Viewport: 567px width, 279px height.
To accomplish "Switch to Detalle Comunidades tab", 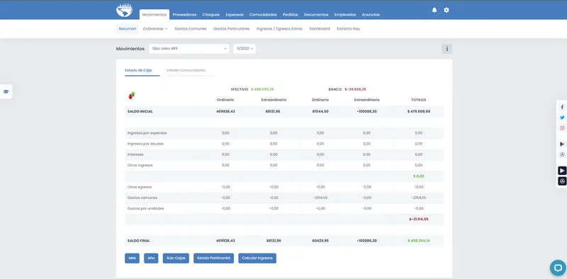I will pyautogui.click(x=186, y=70).
